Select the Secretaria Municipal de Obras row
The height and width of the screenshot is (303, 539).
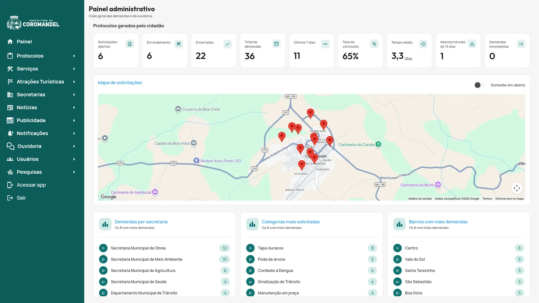pos(164,248)
